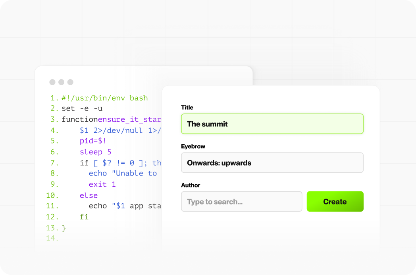Click the "Title" field label
The image size is (416, 275).
[187, 107]
